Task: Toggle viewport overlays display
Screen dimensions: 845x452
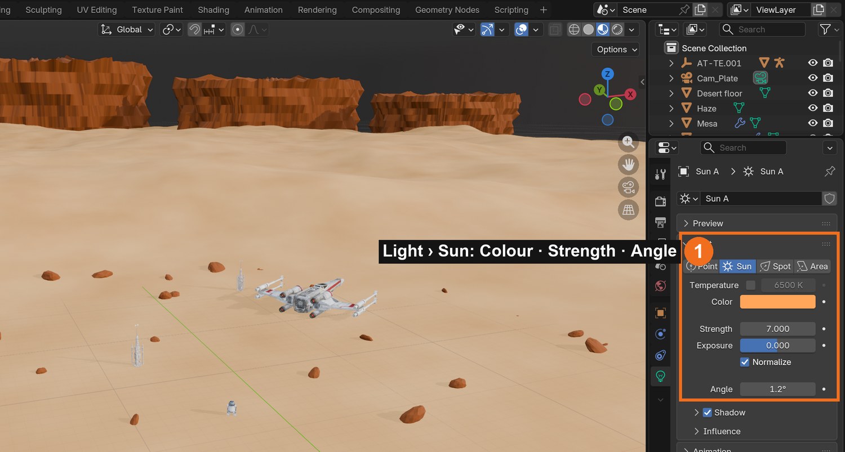Action: pyautogui.click(x=522, y=29)
